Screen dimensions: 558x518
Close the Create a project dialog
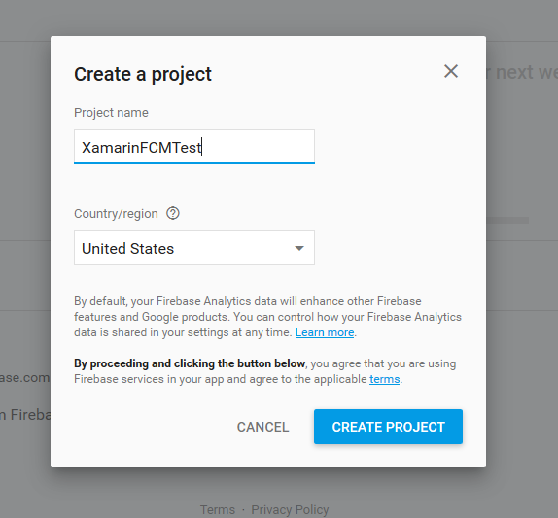(451, 71)
